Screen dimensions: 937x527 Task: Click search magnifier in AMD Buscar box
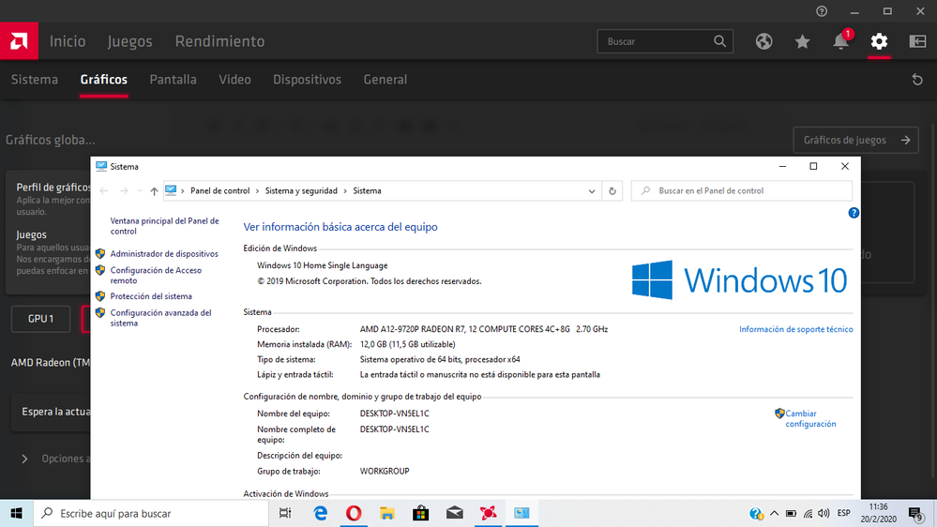[720, 41]
